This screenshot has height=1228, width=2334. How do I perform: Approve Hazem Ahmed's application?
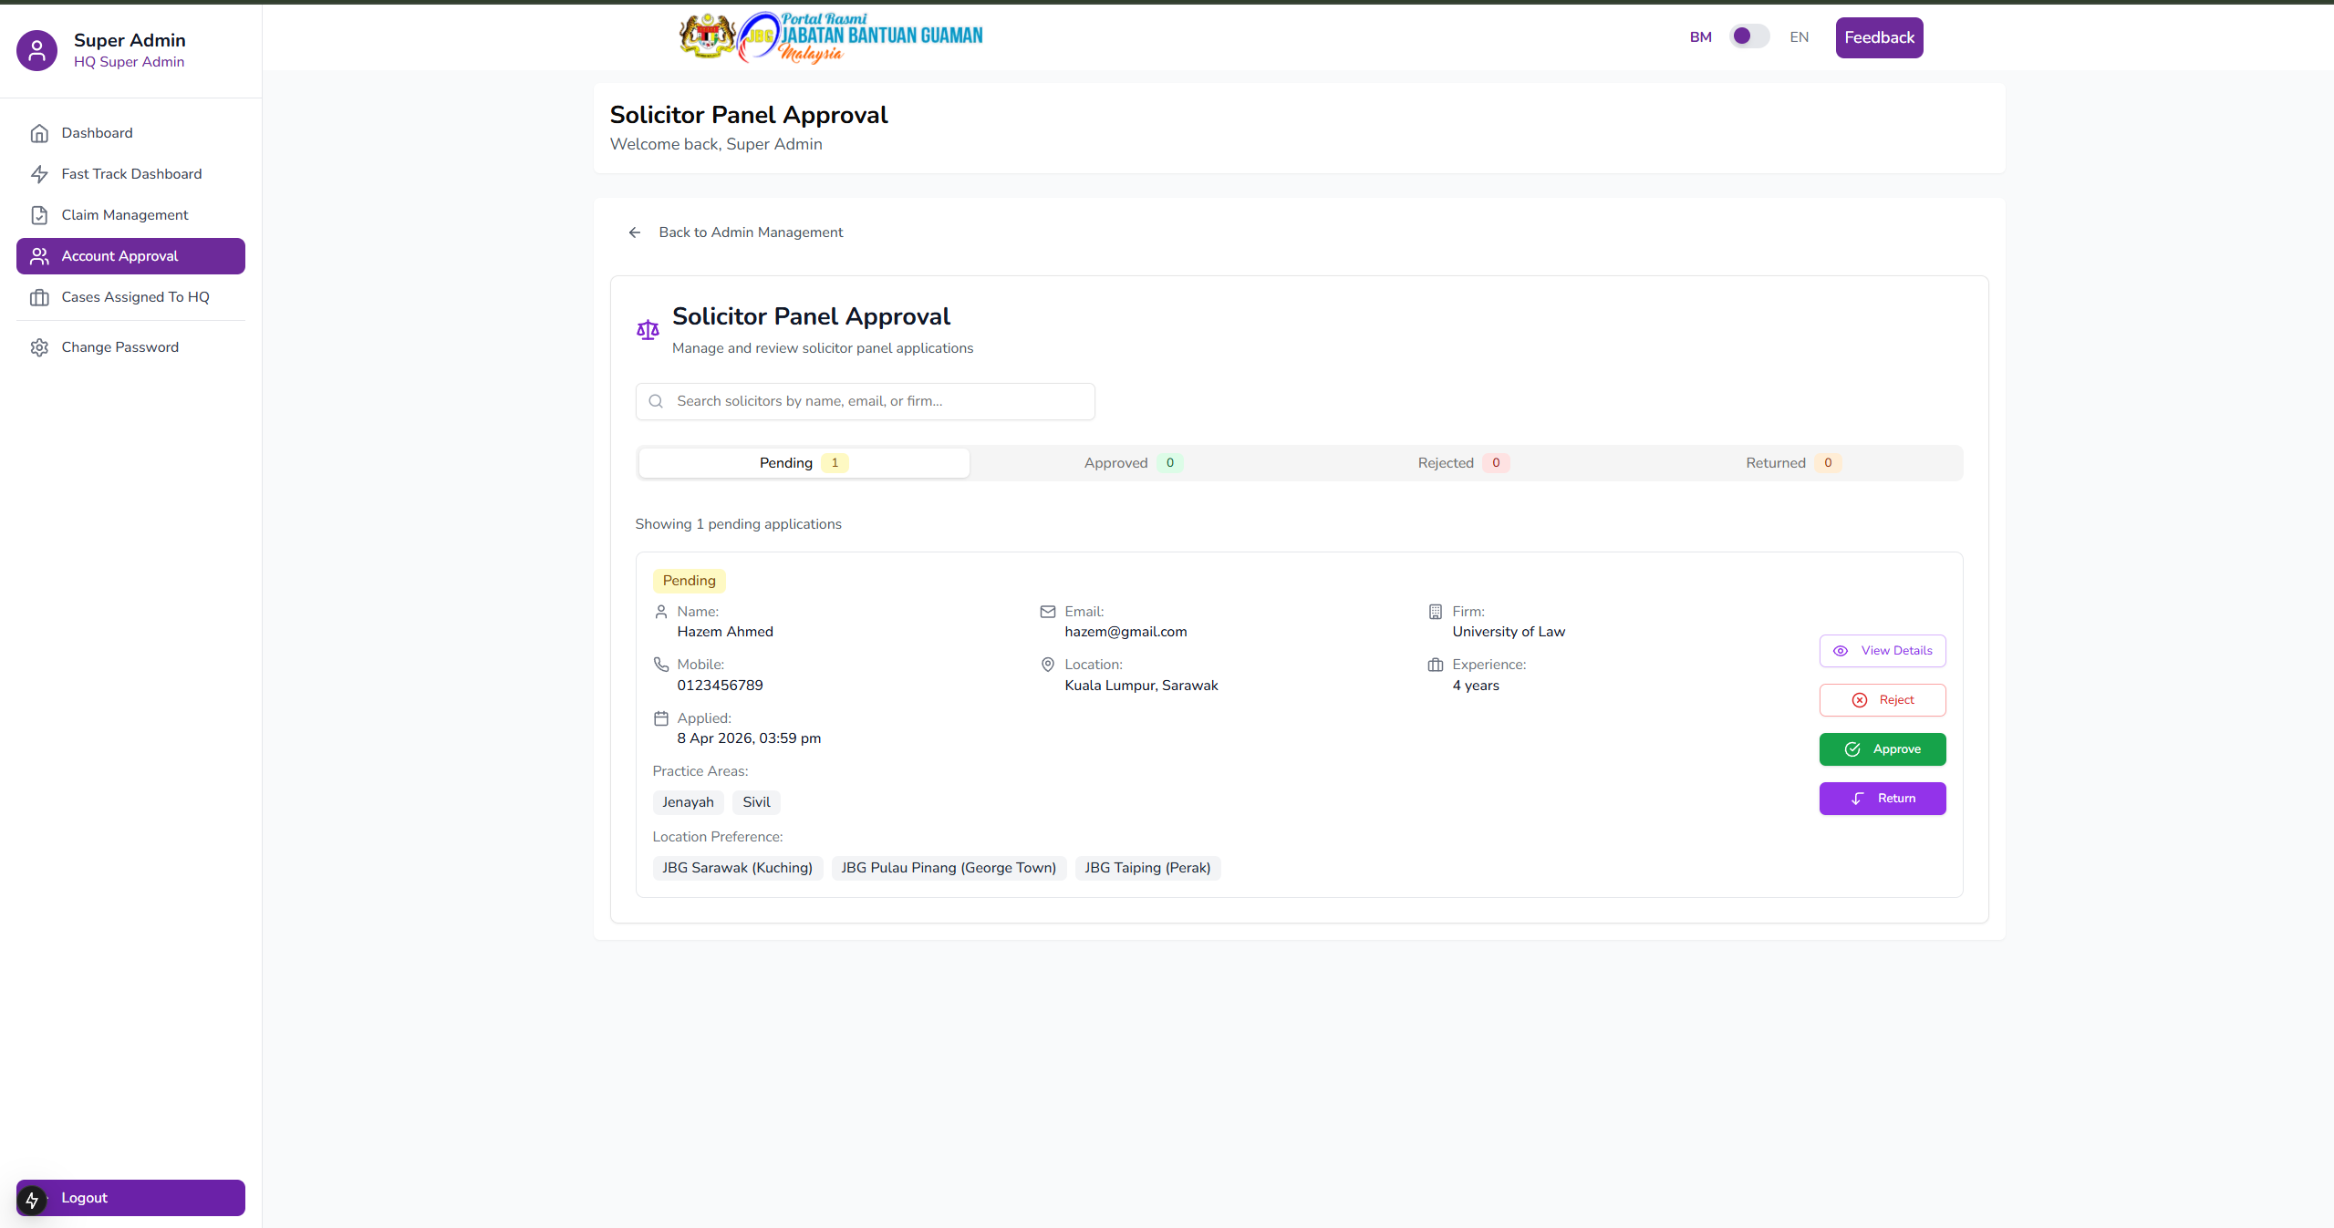point(1882,749)
